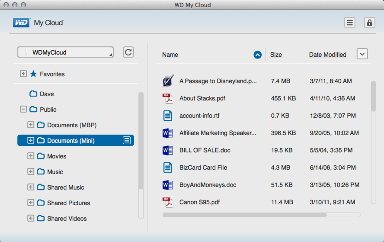Viewport: 384px width, 242px height.
Task: Collapse the Public folder
Action: [23, 109]
